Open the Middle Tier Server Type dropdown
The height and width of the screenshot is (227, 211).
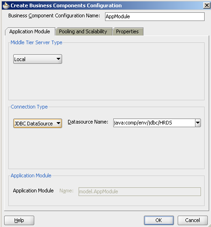[37, 59]
